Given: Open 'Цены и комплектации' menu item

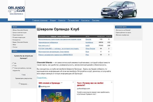Looking at the screenshot, I should click(x=20, y=33).
